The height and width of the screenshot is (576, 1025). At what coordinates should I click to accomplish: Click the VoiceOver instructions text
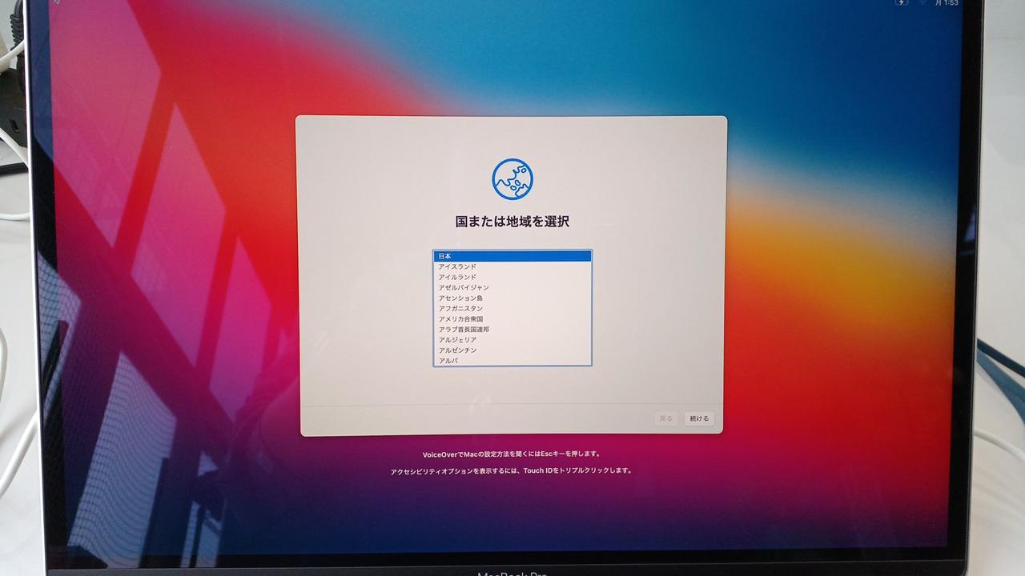[512, 454]
